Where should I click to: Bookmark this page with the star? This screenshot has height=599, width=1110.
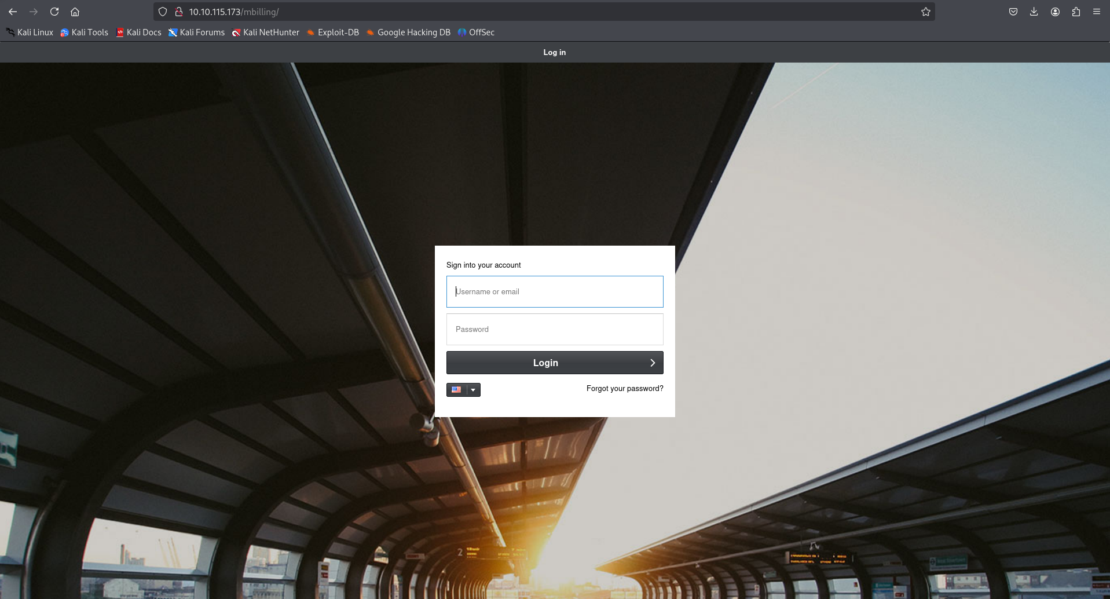pyautogui.click(x=926, y=12)
